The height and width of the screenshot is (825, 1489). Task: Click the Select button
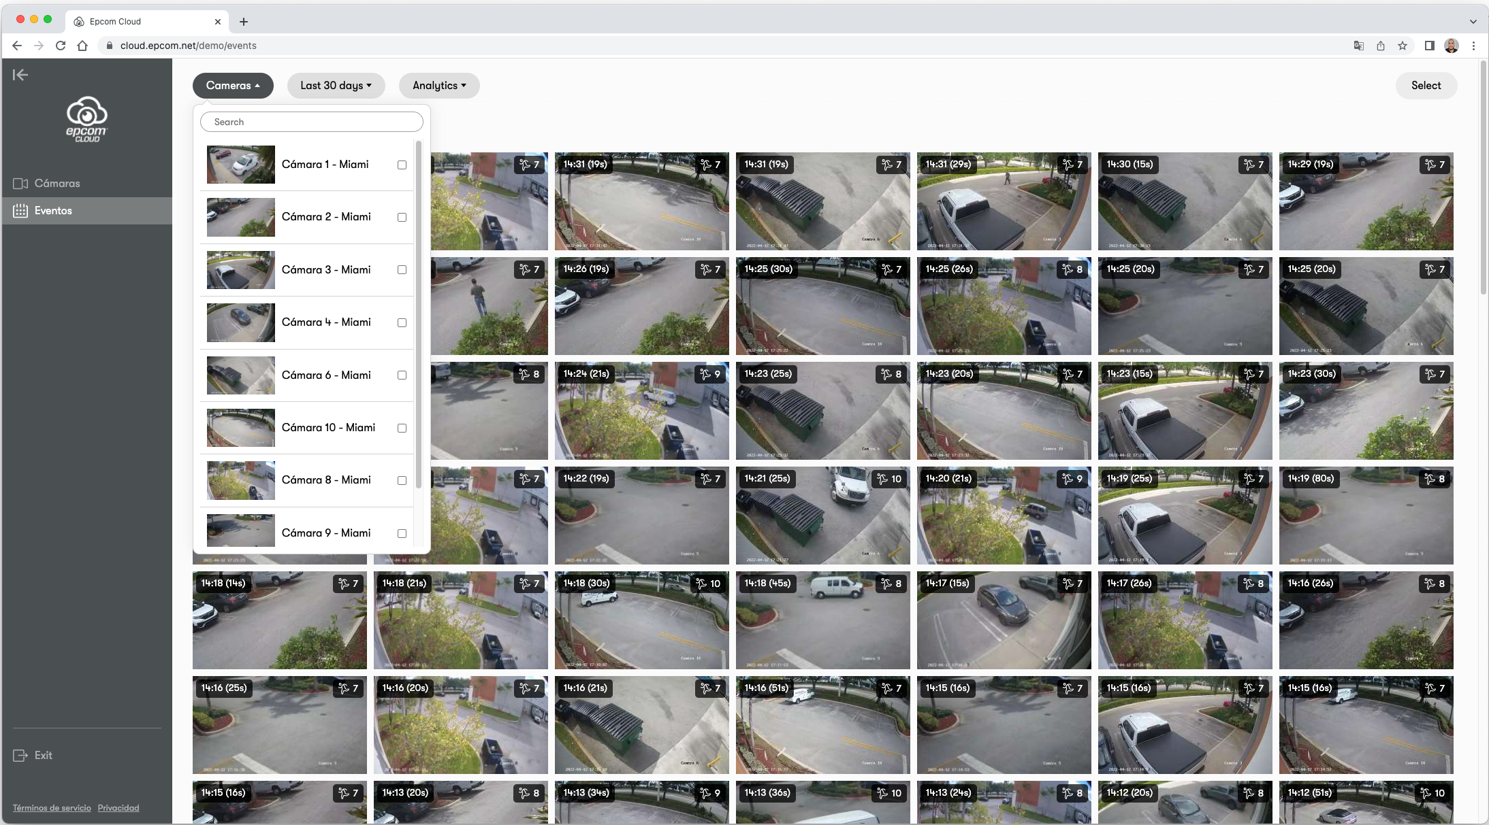[x=1426, y=86]
